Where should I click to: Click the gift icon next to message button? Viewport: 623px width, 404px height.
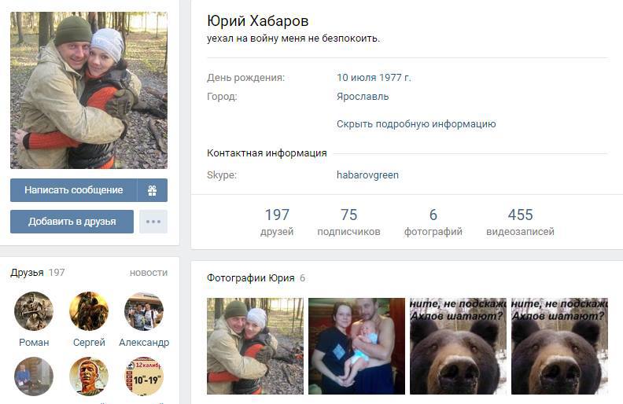pos(152,190)
